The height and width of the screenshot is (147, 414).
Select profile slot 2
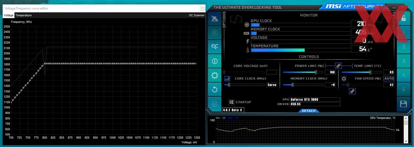[x=404, y=47]
